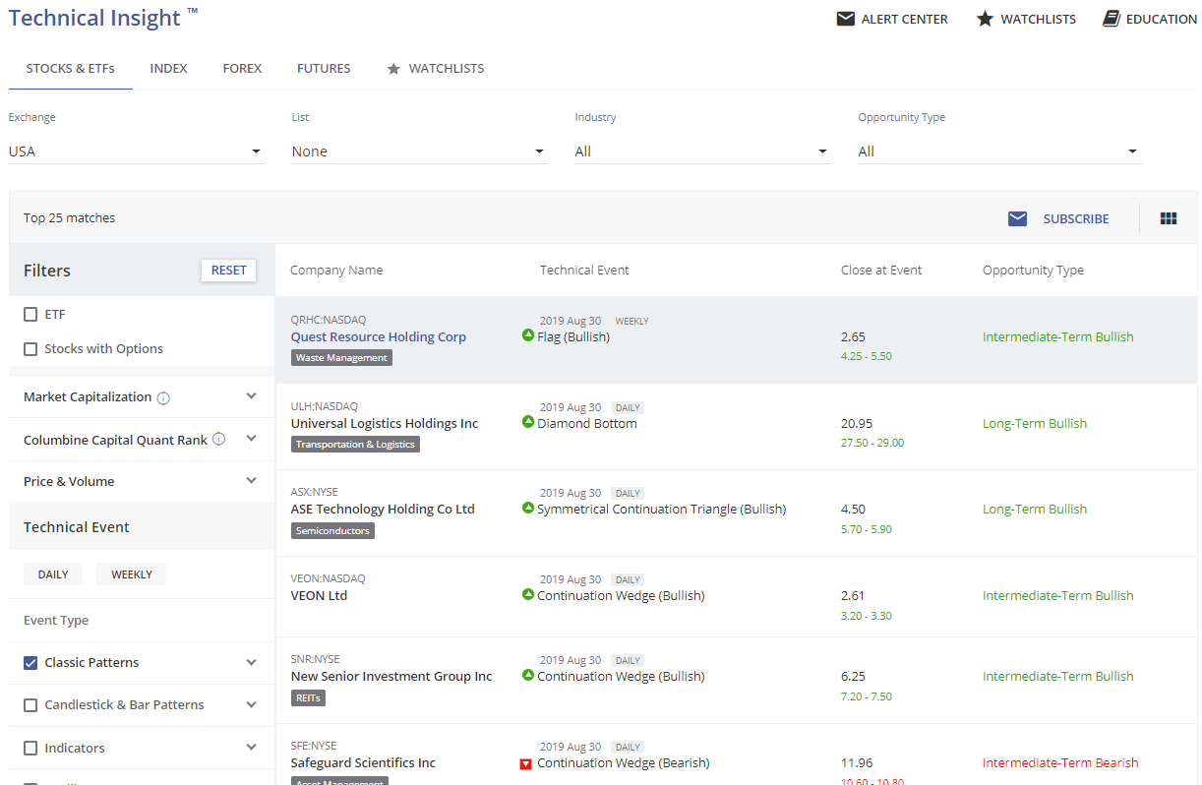Sort by Opportunity Type column header

pos(1033,271)
